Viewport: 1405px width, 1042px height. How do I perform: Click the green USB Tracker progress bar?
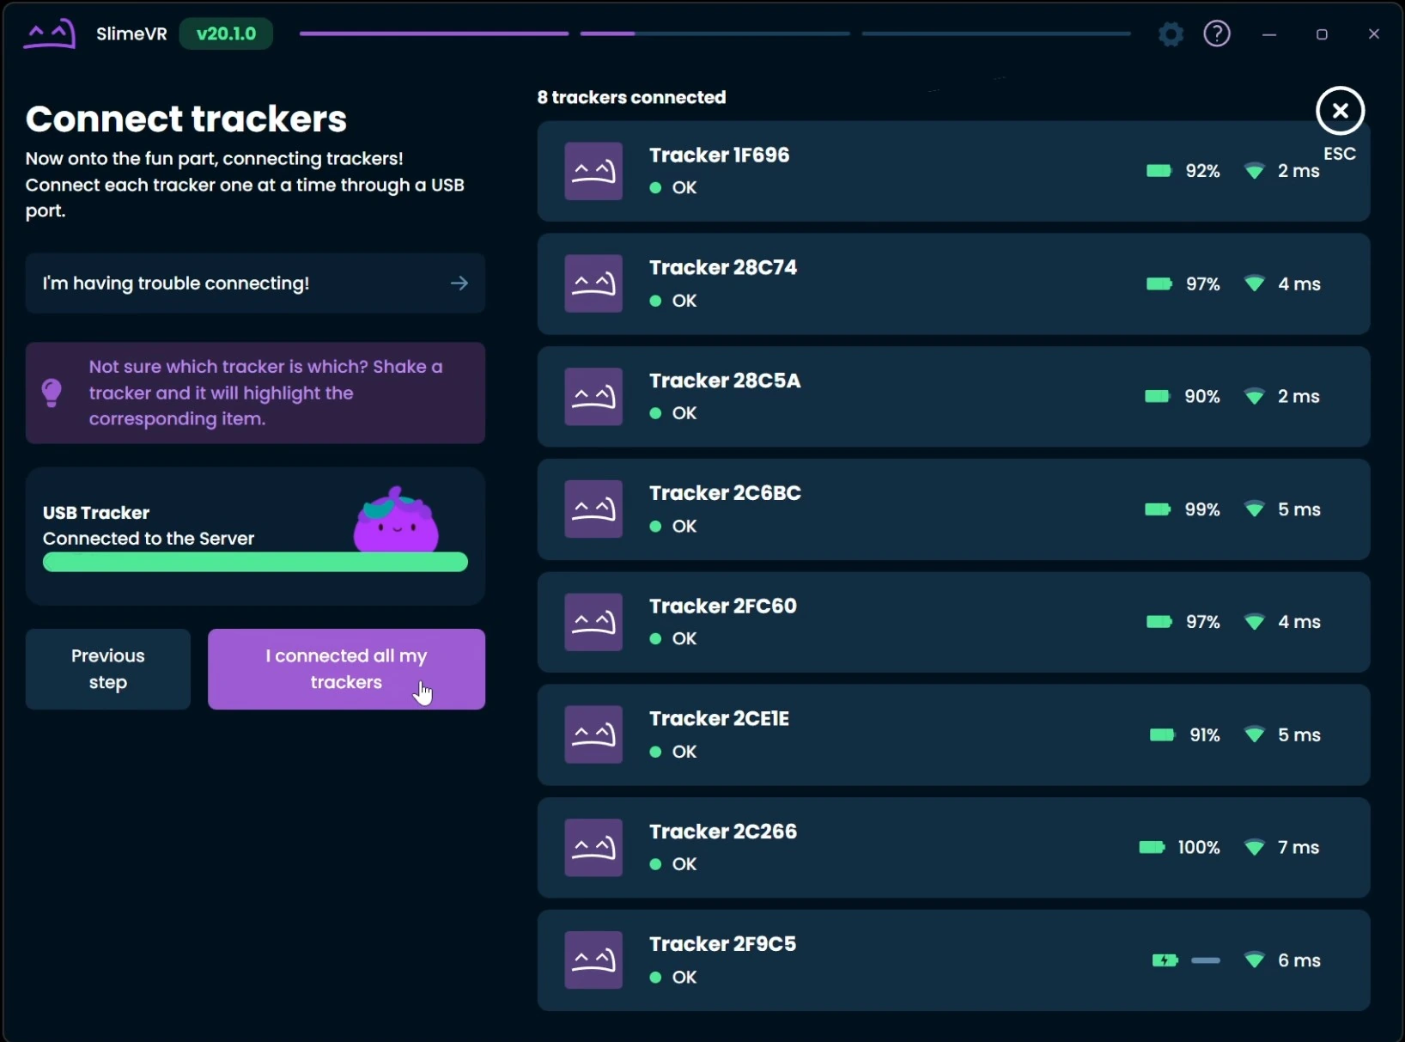pos(255,563)
